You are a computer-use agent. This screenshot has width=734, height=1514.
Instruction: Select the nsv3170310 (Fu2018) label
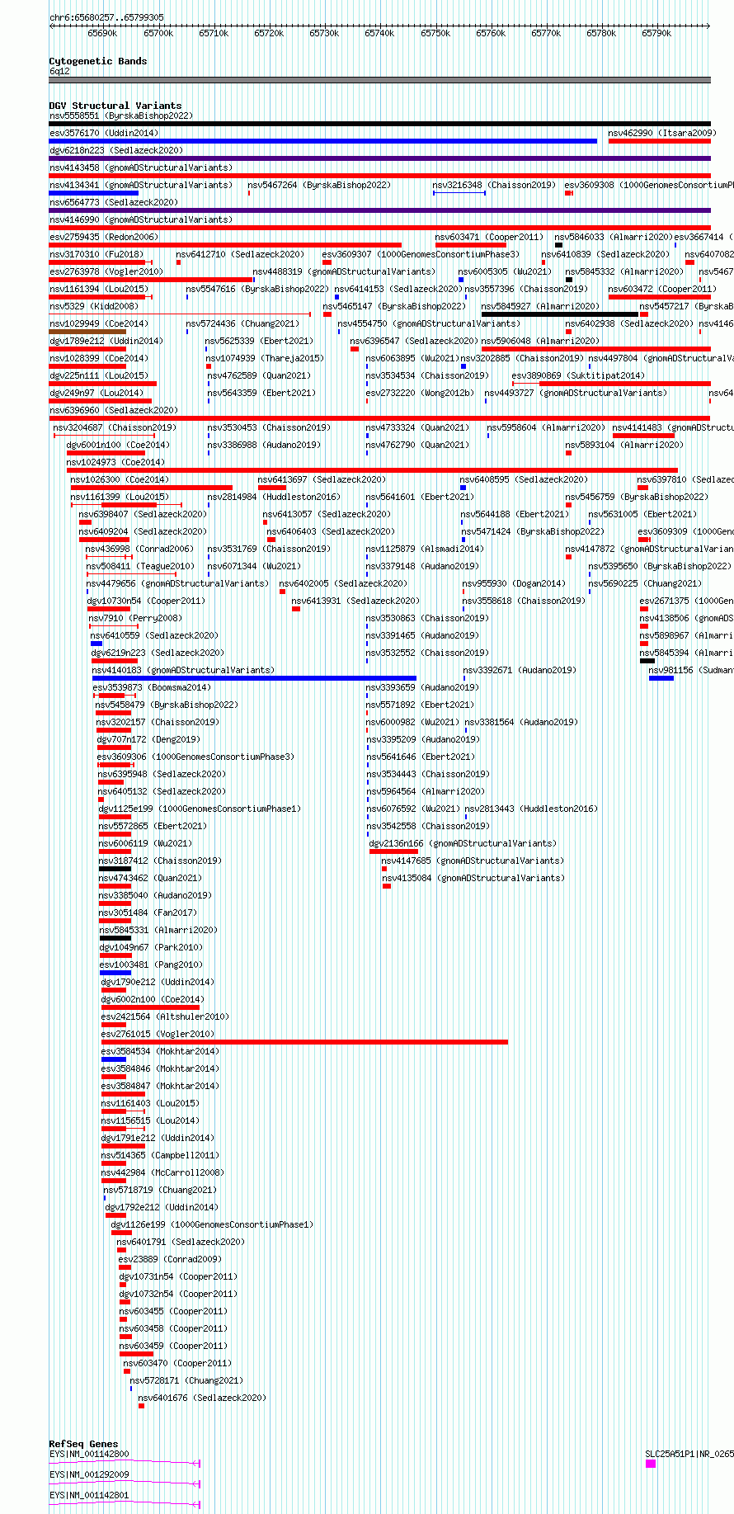[x=96, y=254]
